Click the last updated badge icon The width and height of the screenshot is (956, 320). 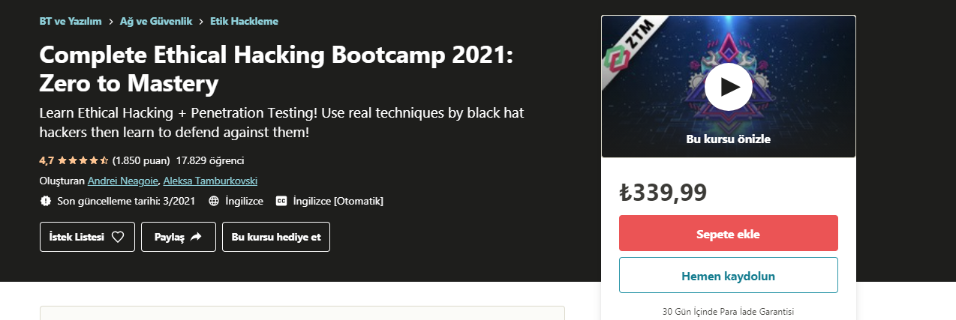click(x=46, y=201)
